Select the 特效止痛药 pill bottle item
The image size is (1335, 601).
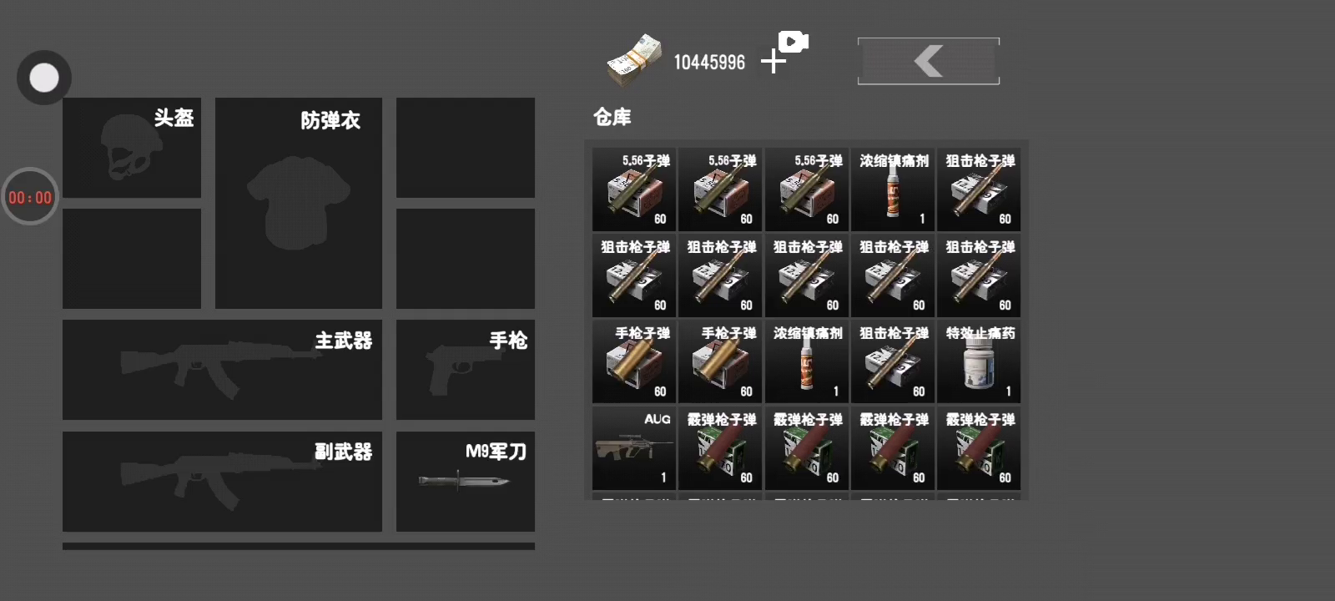(979, 362)
